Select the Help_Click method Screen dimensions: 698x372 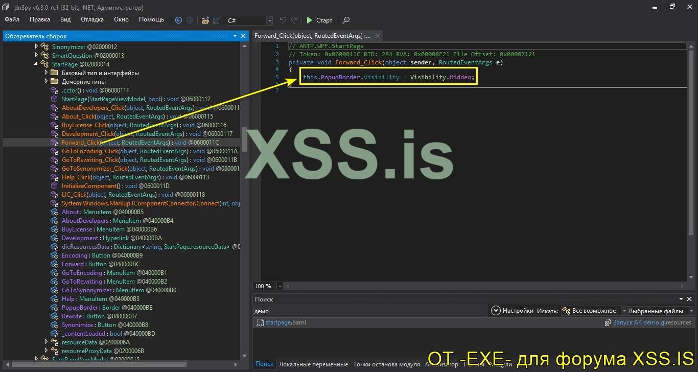[135, 177]
